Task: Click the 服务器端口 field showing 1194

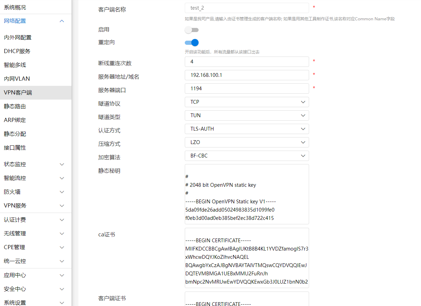Action: pyautogui.click(x=247, y=89)
